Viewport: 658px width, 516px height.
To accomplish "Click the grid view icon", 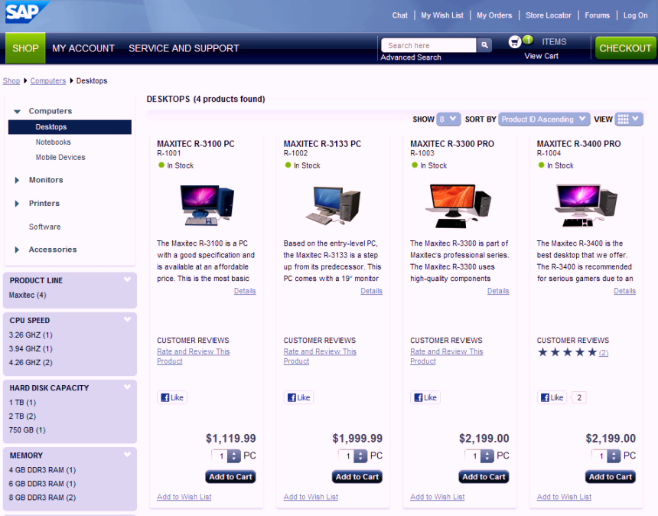I will [623, 119].
